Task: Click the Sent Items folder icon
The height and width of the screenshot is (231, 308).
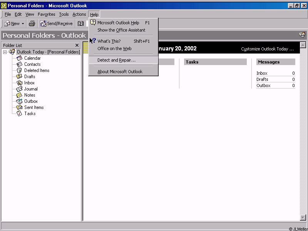Action: point(19,107)
